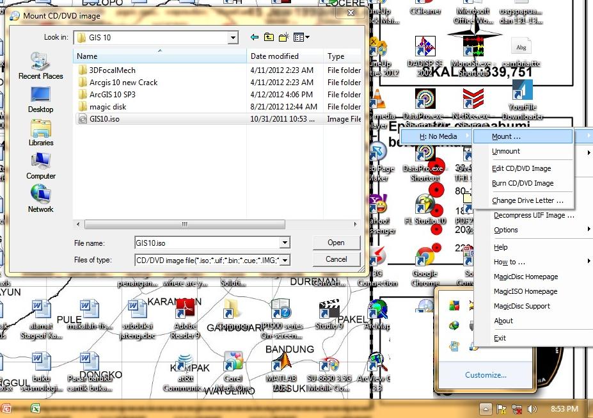Screen dimensions: 593x418
Task: Create a new folder in GIS 10
Action: click(x=283, y=37)
